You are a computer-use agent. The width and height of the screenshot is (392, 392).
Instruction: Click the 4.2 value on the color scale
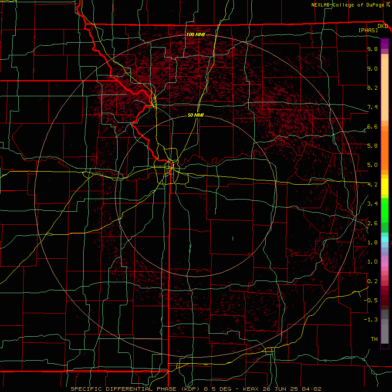[x=372, y=185]
